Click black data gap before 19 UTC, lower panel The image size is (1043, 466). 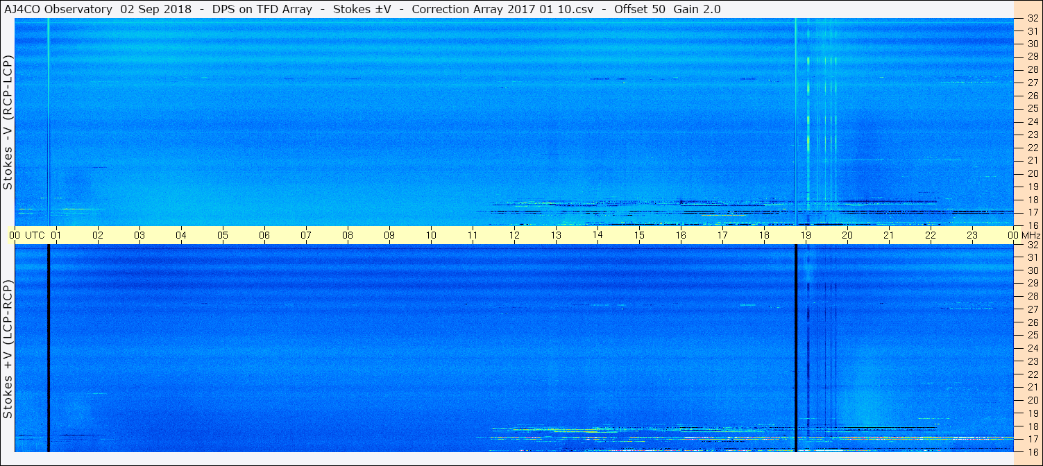tap(796, 348)
